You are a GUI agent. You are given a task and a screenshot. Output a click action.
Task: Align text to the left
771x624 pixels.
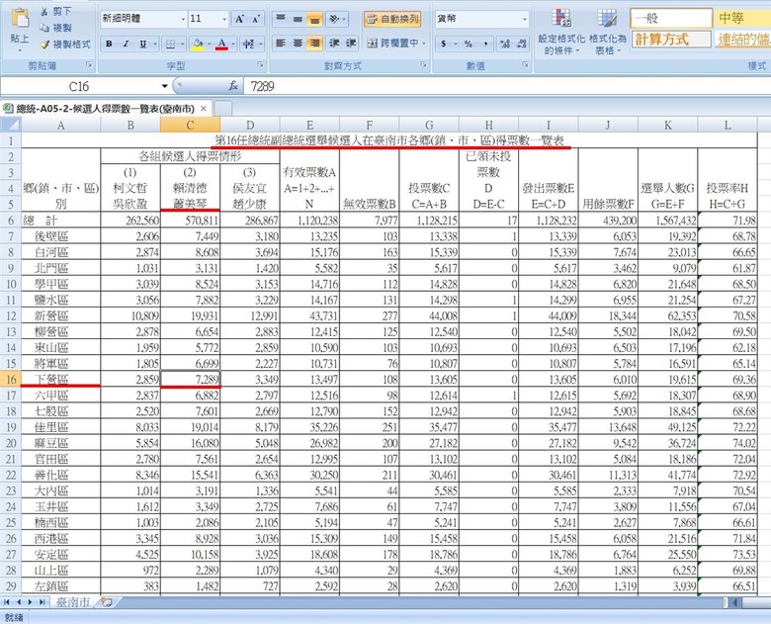tap(281, 44)
